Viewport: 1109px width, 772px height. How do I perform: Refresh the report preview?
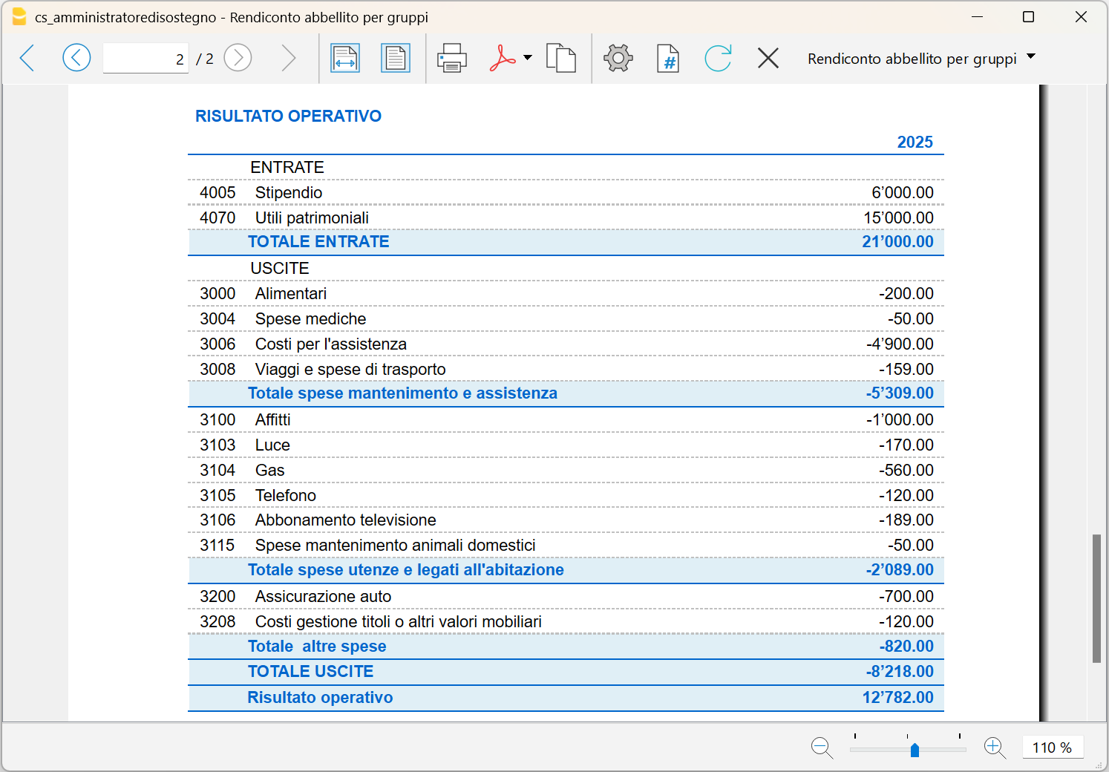point(718,59)
